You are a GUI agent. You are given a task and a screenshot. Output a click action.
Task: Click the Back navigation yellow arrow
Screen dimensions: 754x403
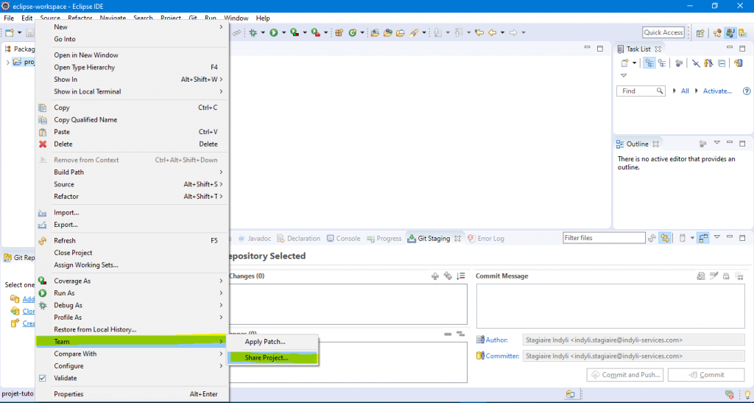click(x=492, y=32)
